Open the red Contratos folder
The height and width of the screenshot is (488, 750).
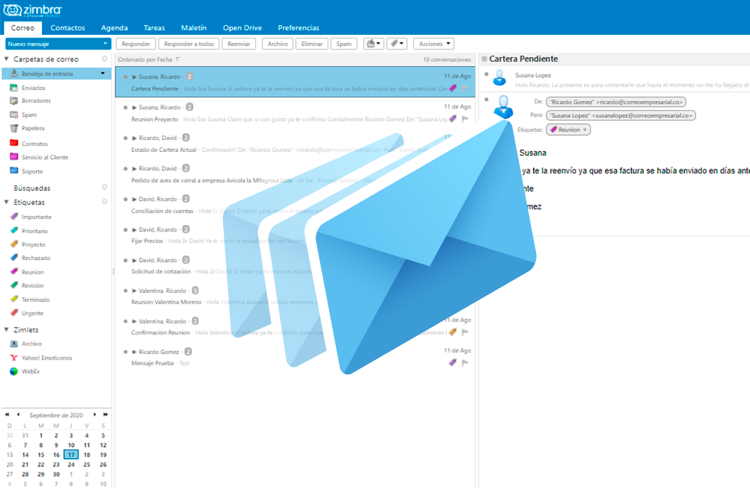(34, 144)
